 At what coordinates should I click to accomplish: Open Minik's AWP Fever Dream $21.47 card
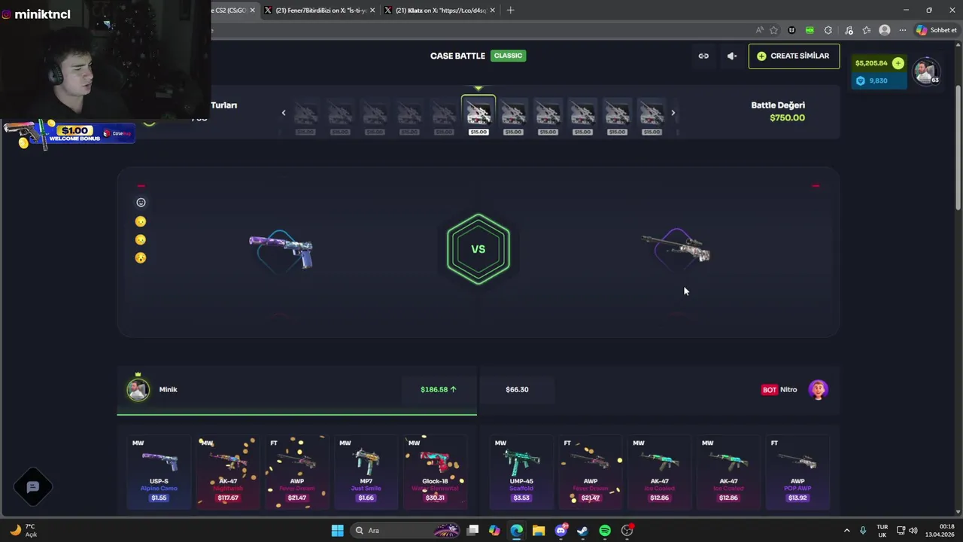click(x=297, y=472)
